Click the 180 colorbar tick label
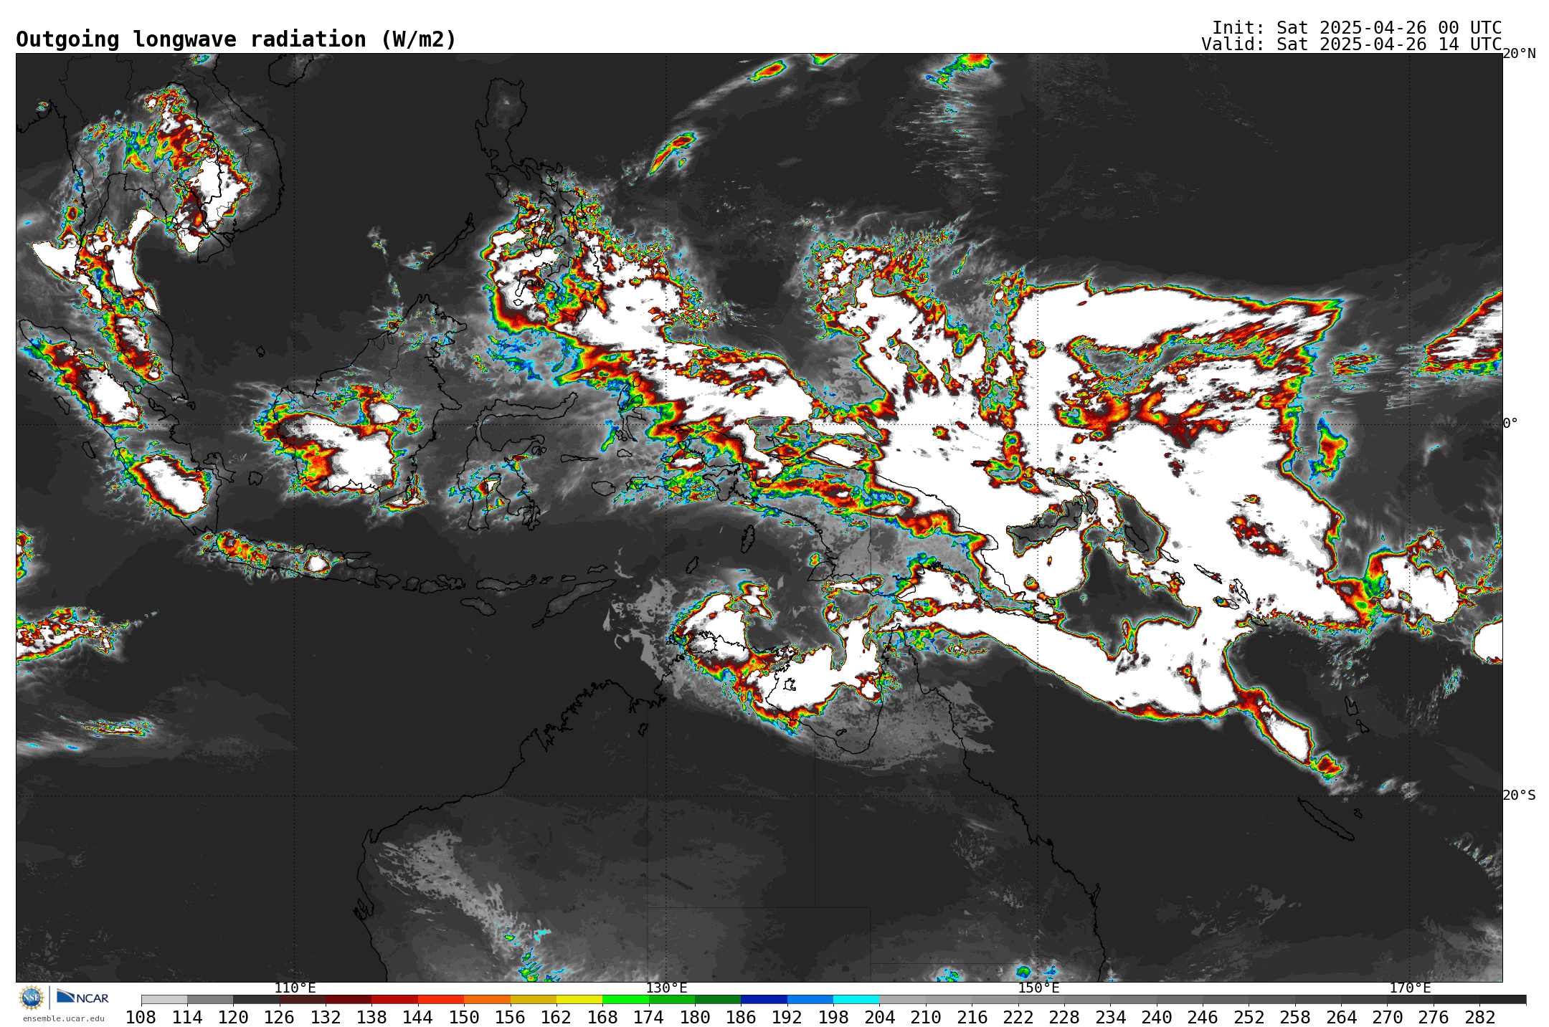Screen dimensions: 1549x1027 coord(695,1018)
